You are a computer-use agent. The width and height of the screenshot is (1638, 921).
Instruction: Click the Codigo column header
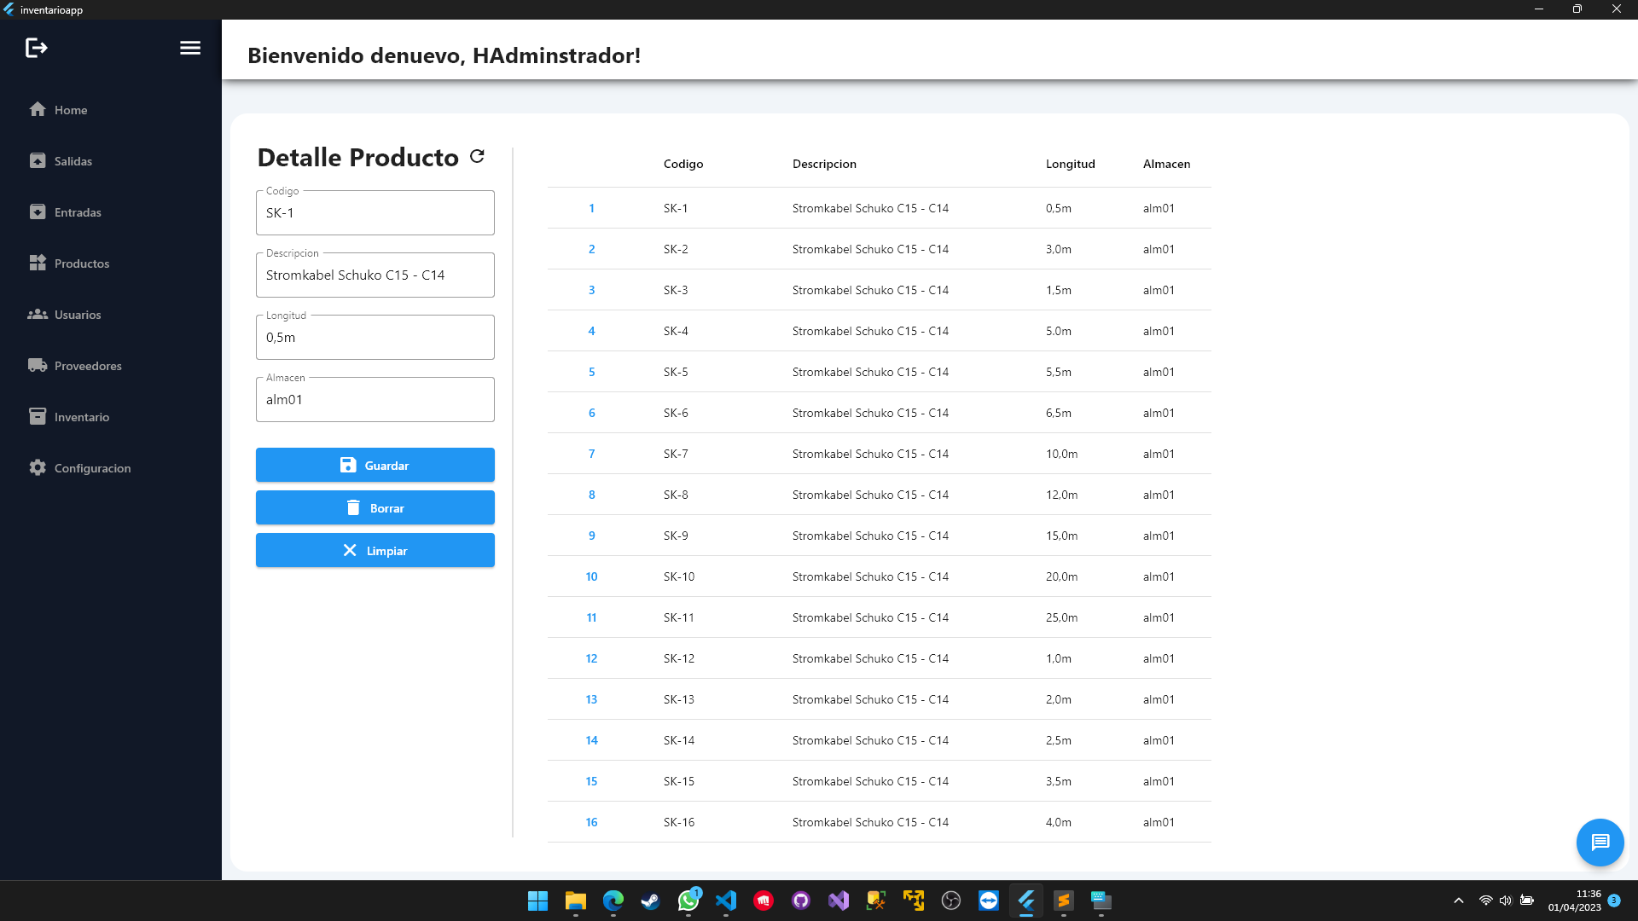coord(683,164)
